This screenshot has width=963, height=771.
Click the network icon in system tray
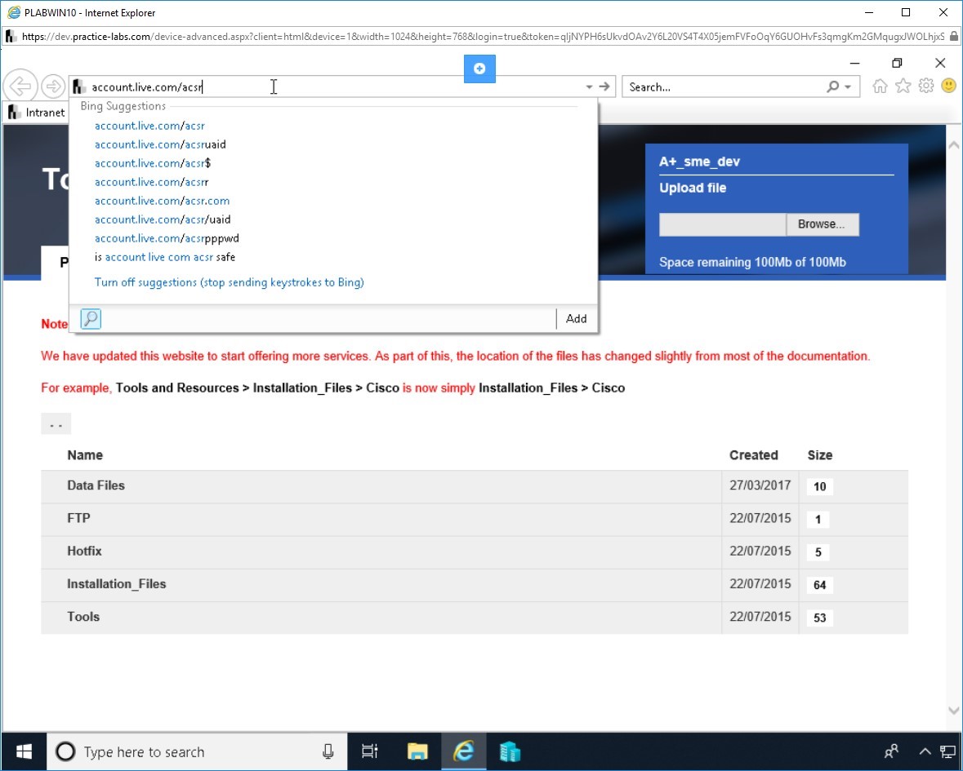tap(947, 751)
